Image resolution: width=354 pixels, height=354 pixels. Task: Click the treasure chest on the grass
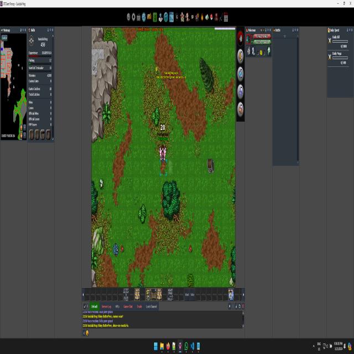click(x=210, y=166)
